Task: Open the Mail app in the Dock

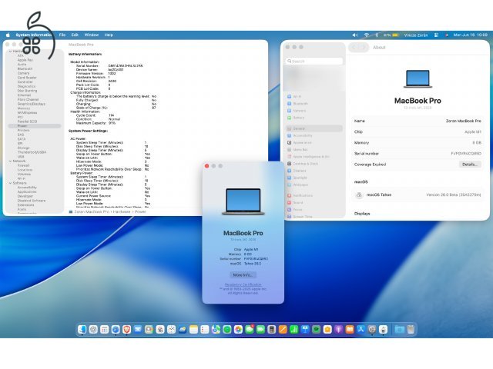Action: tap(138, 329)
